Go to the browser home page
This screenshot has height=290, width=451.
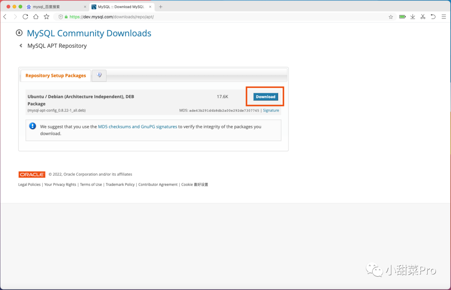pyautogui.click(x=35, y=17)
